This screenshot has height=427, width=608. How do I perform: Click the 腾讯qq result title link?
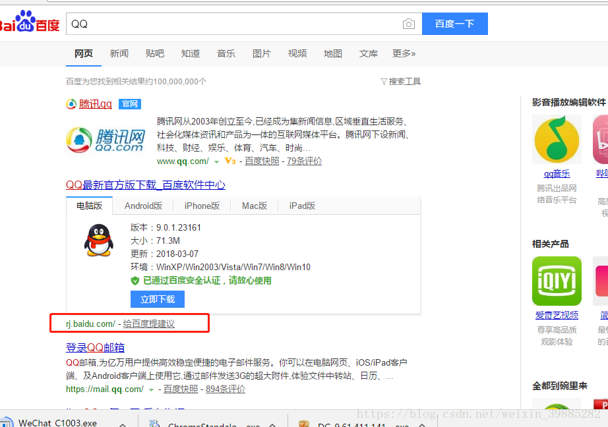[x=96, y=104]
